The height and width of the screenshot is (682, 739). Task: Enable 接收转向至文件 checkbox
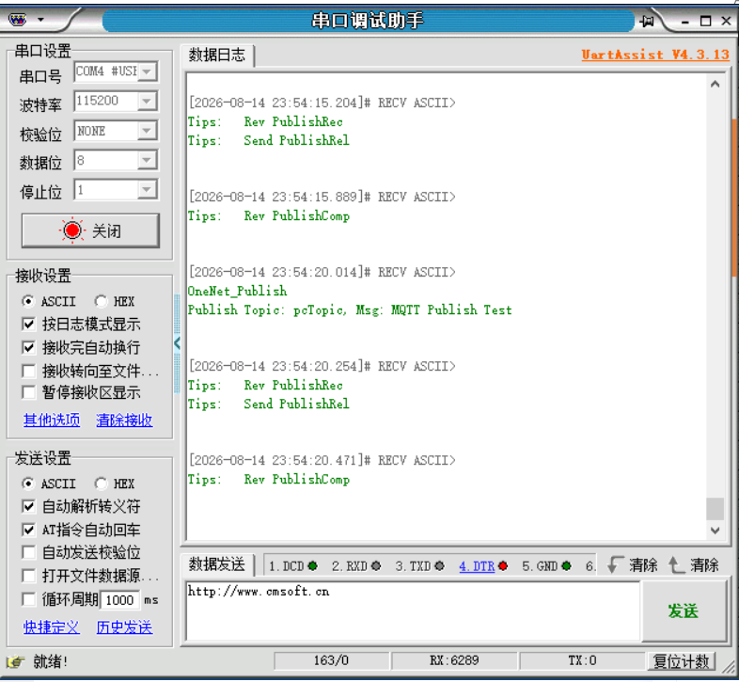[x=29, y=371]
